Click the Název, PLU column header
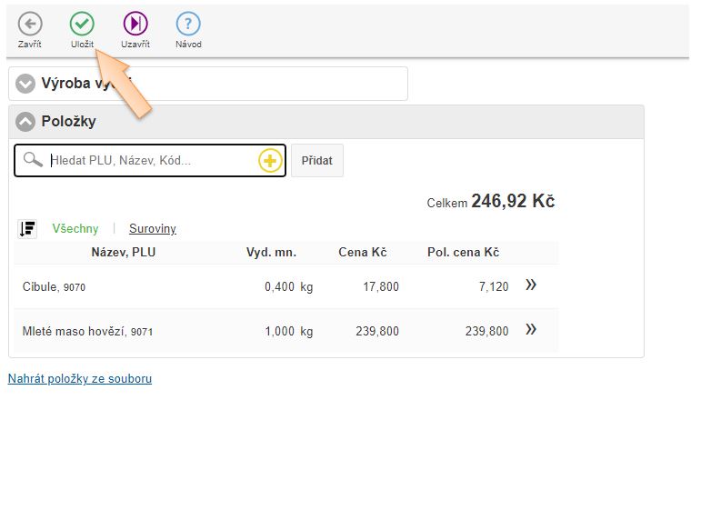 pos(123,252)
